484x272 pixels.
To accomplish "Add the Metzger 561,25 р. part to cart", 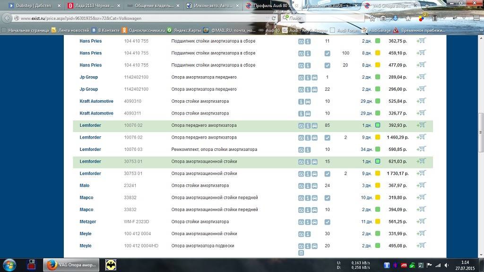I will [x=421, y=221].
